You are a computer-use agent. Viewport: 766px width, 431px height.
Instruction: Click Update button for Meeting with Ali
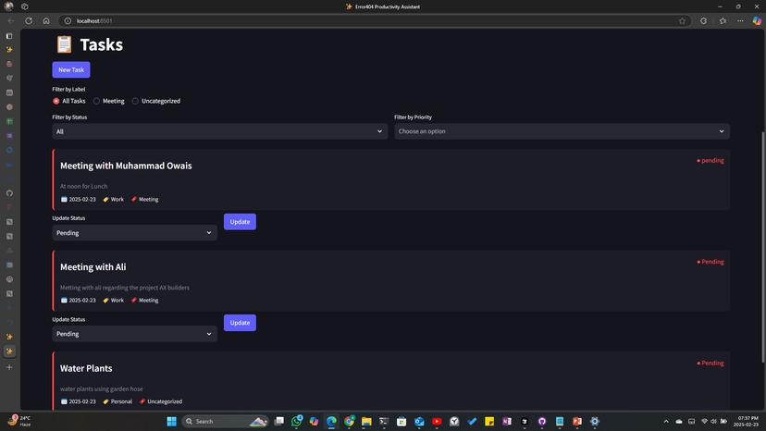[240, 323]
